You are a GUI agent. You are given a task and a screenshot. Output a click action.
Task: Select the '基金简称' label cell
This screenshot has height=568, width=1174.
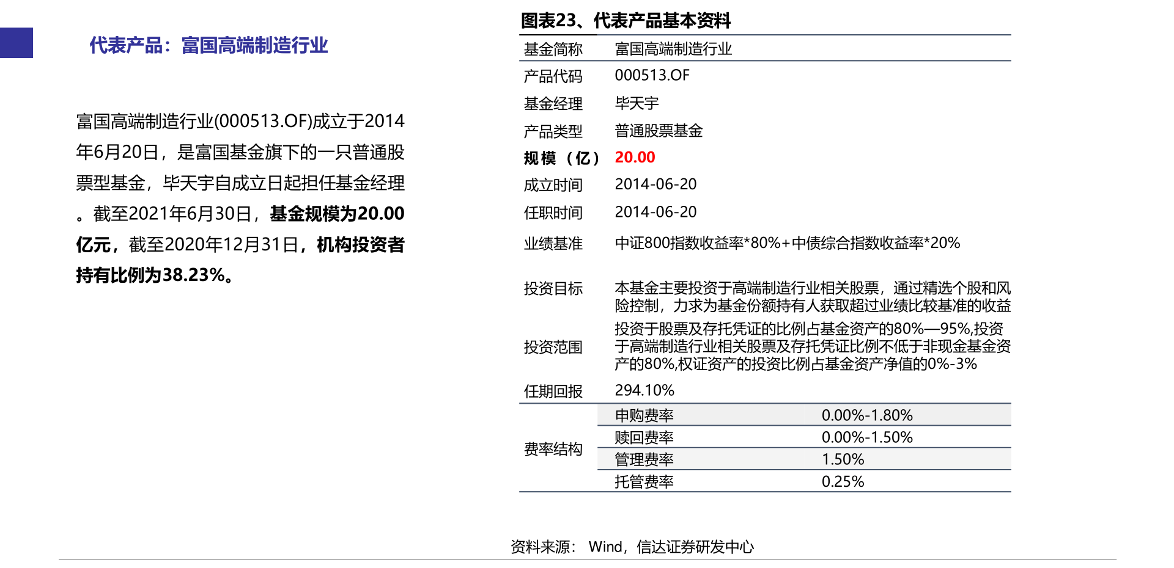[x=553, y=49]
